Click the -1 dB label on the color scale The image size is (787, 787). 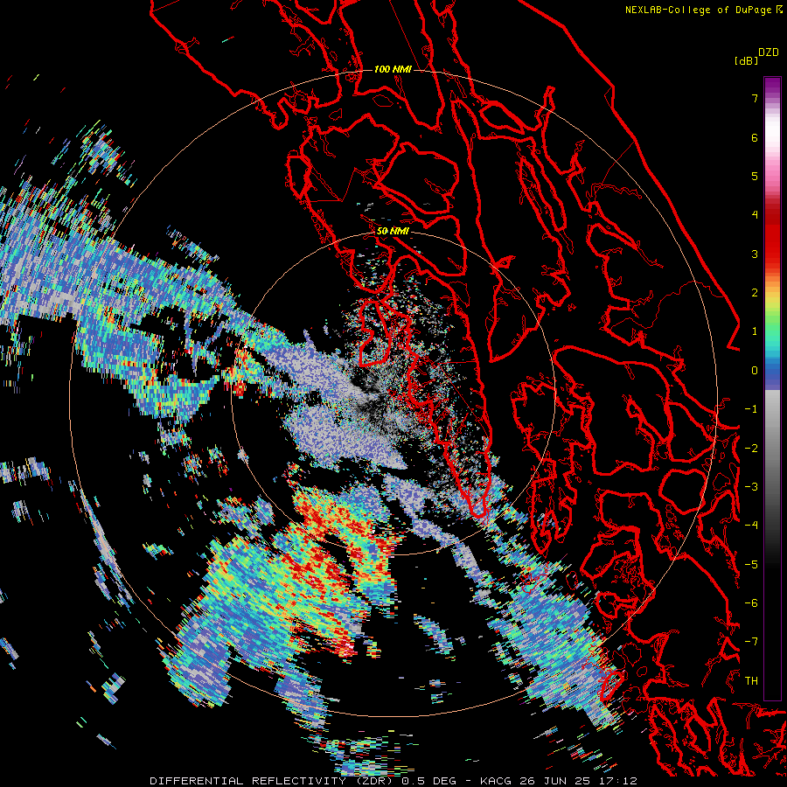pyautogui.click(x=751, y=409)
